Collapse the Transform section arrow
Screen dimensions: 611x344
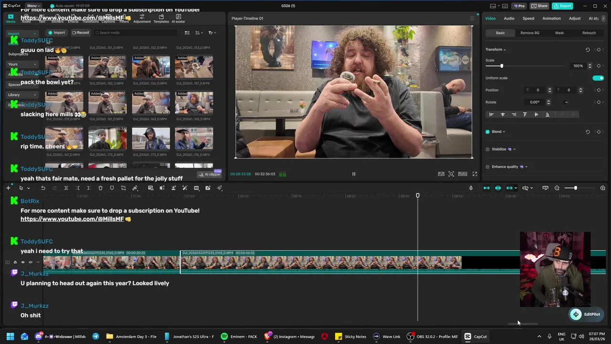(505, 50)
